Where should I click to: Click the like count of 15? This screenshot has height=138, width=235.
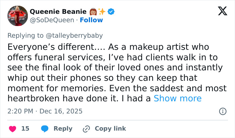25,129
